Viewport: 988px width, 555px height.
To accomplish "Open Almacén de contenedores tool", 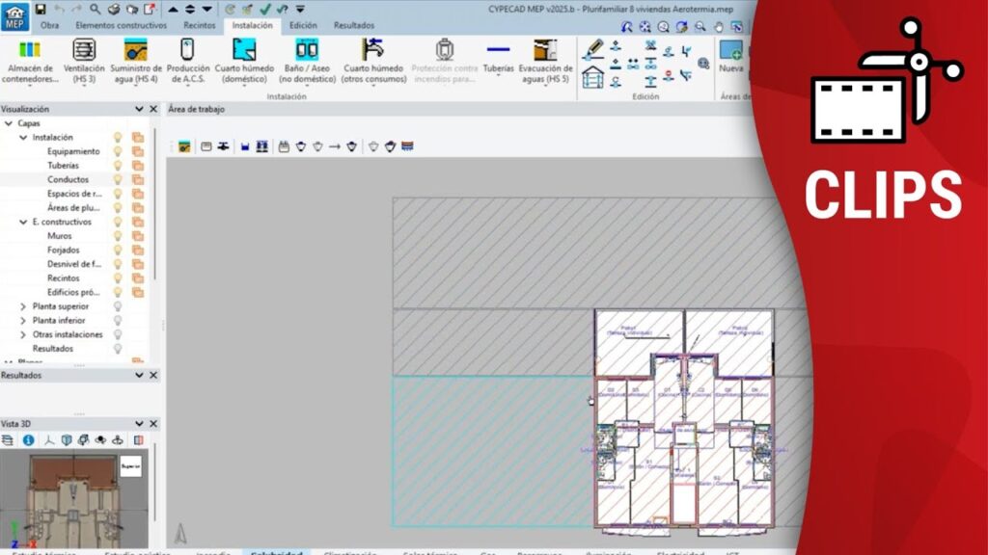I will coord(30,51).
